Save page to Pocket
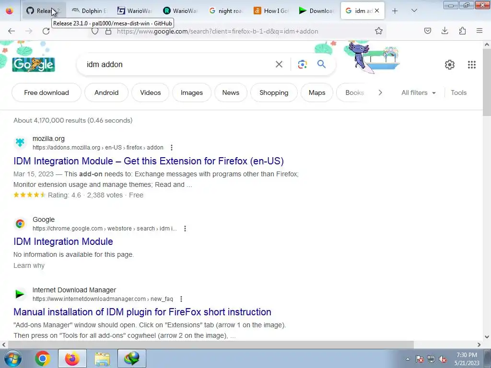 tap(428, 31)
